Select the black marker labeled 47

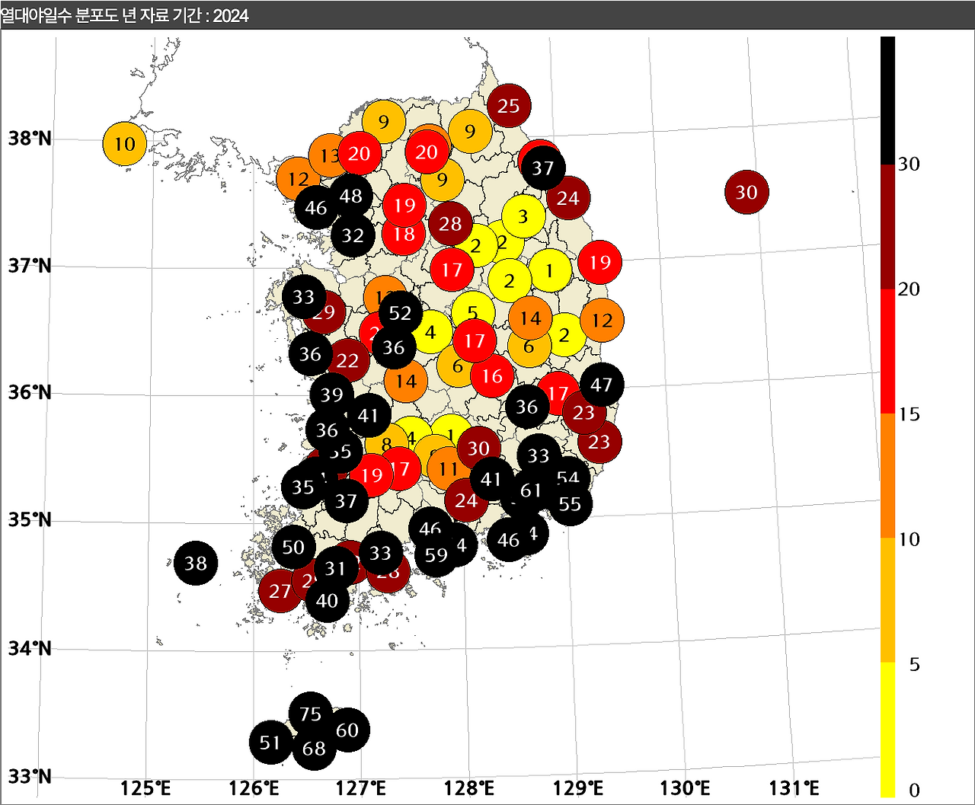point(602,385)
